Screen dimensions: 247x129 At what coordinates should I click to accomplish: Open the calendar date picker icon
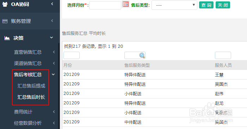pyautogui.click(x=126, y=4)
